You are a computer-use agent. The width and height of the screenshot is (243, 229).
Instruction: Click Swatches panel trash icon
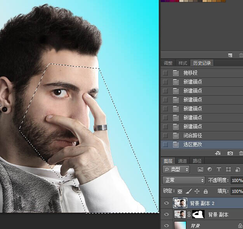click(x=241, y=55)
